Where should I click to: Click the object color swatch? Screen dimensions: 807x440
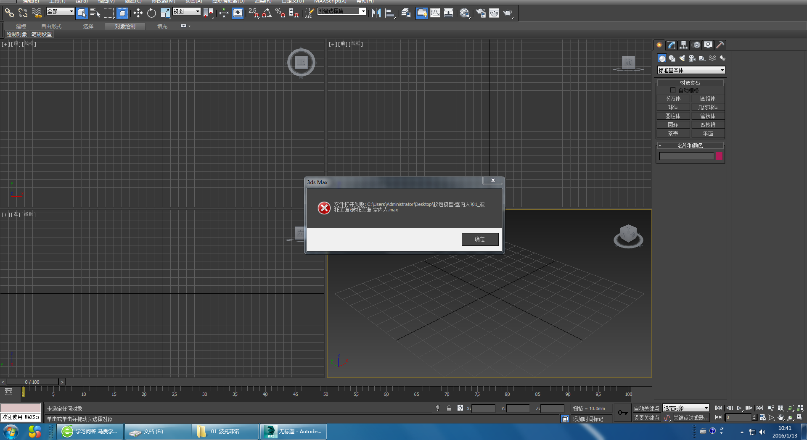720,156
